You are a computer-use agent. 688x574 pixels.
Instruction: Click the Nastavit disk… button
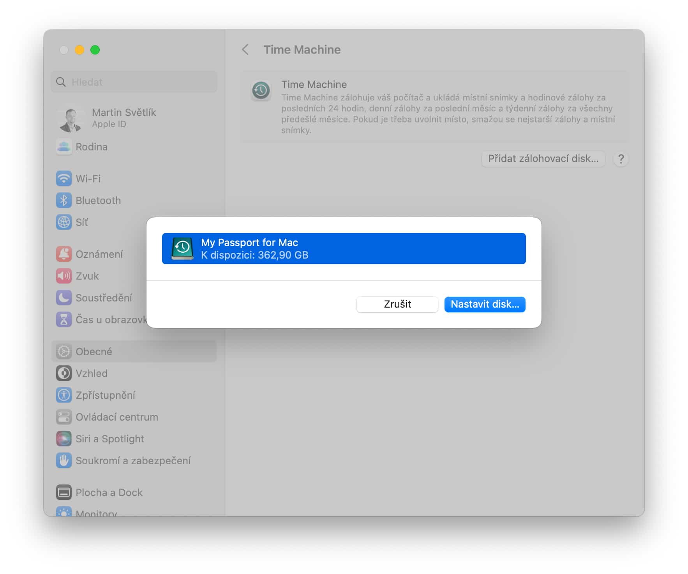tap(485, 304)
